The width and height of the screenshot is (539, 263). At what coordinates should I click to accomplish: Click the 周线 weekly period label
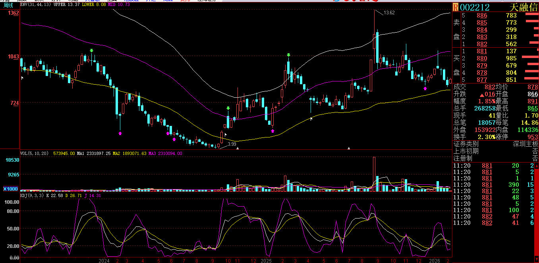[x=8, y=5]
